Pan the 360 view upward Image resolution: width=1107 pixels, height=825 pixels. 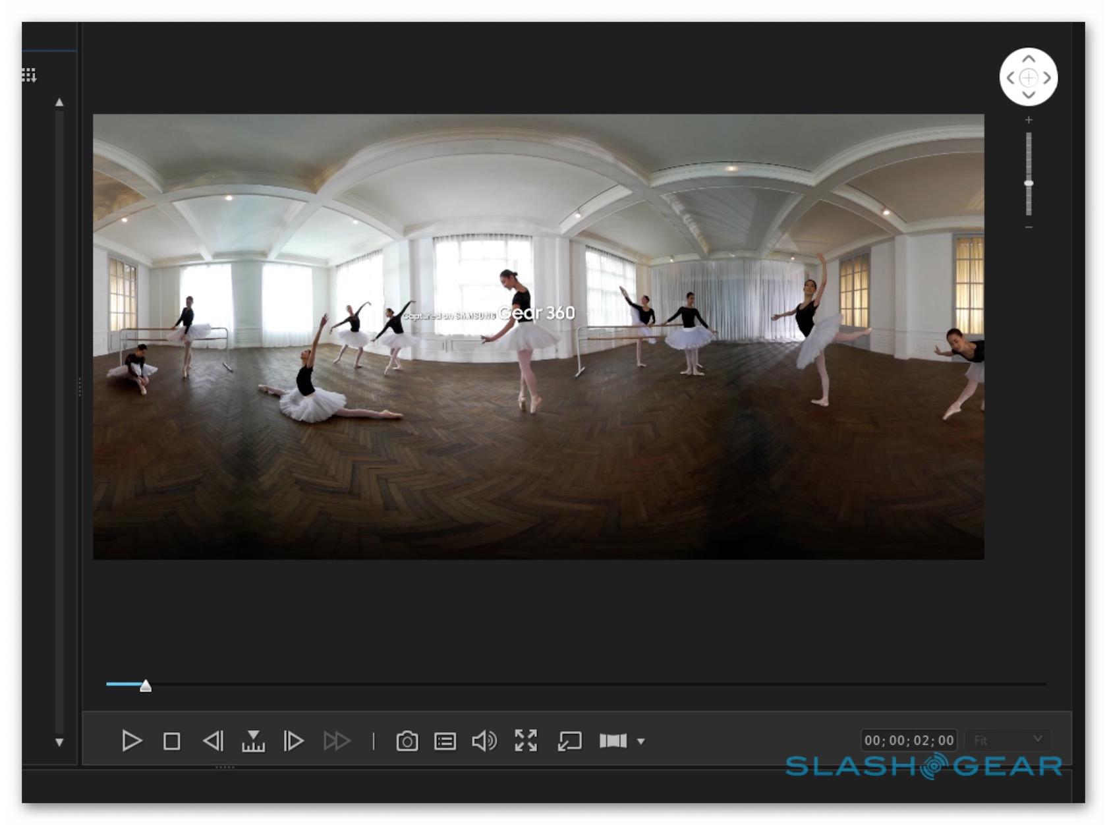coord(1029,59)
